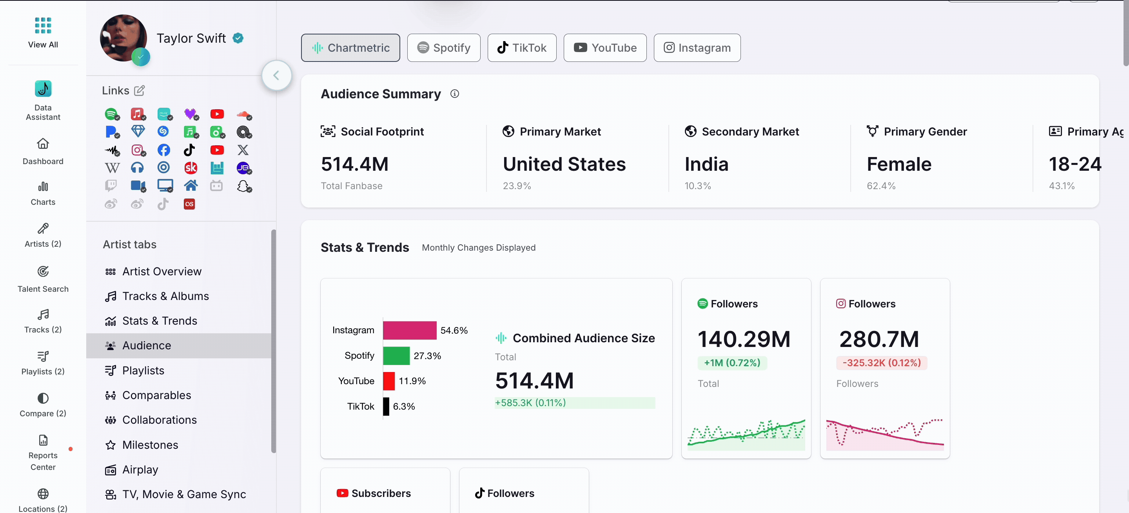Open Comparables artist tab
Image resolution: width=1129 pixels, height=513 pixels.
179,395
